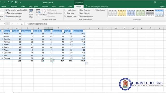166x93 pixels.
Task: Open the Review tab
Action: tap(62, 6)
